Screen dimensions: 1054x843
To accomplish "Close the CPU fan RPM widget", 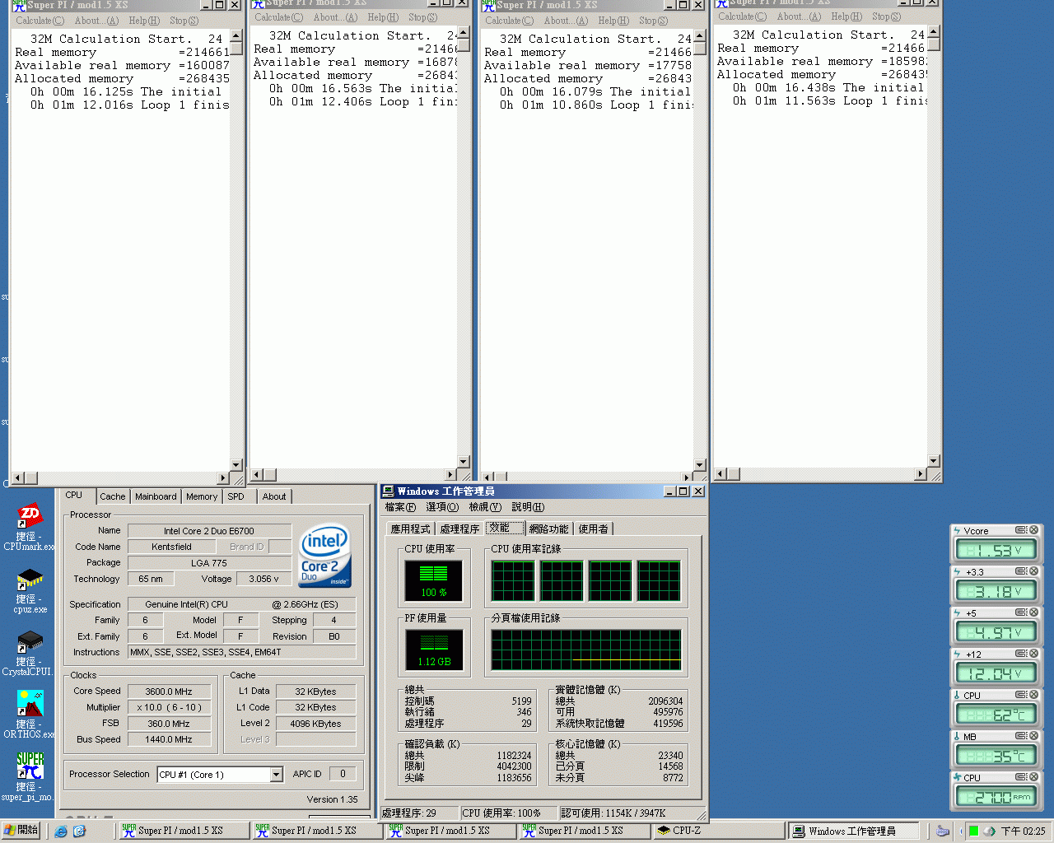I will pos(1033,777).
